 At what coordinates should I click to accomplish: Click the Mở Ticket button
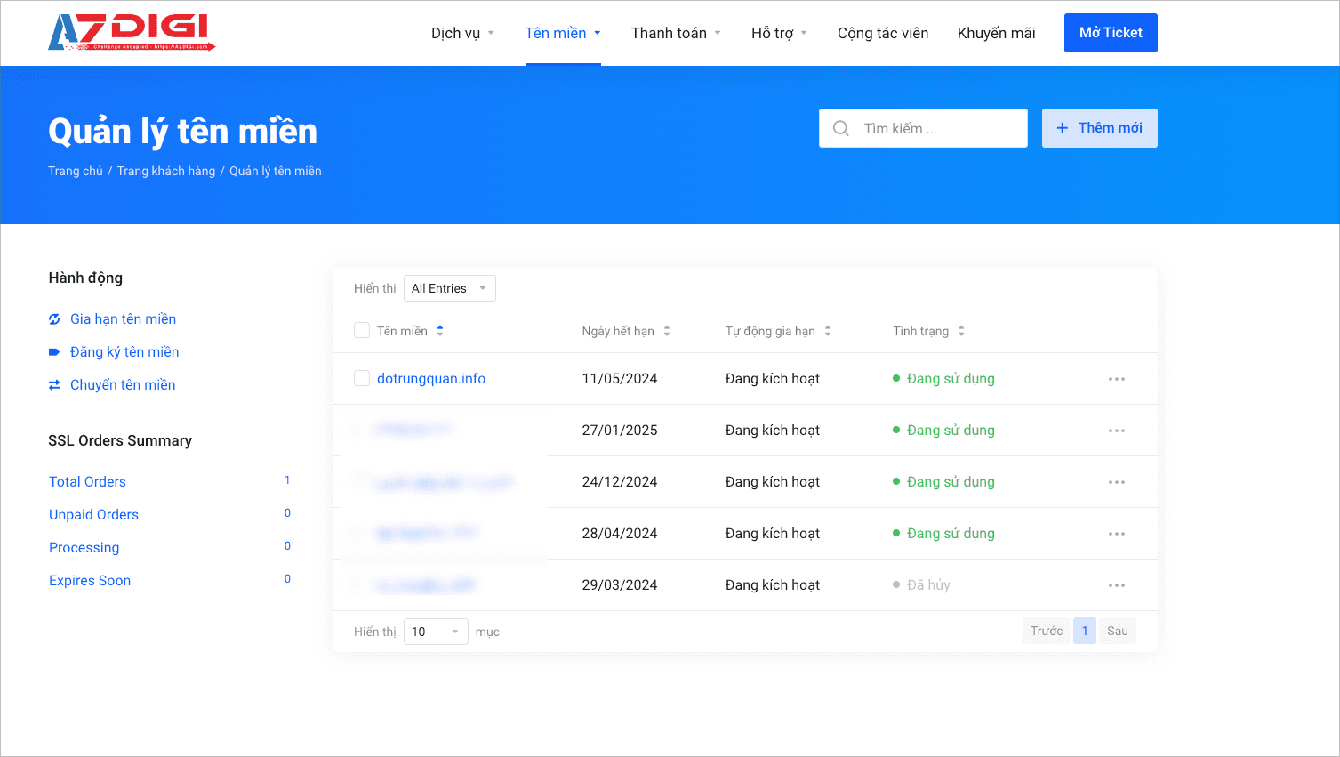click(1111, 33)
